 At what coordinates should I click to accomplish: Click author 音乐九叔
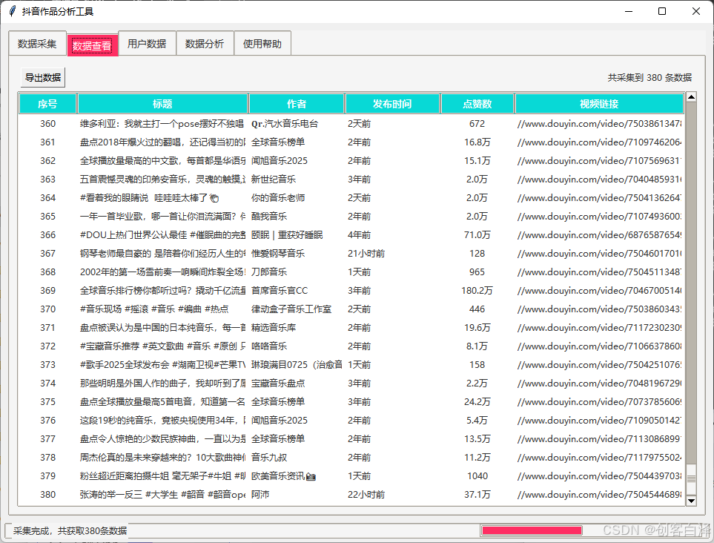point(269,458)
